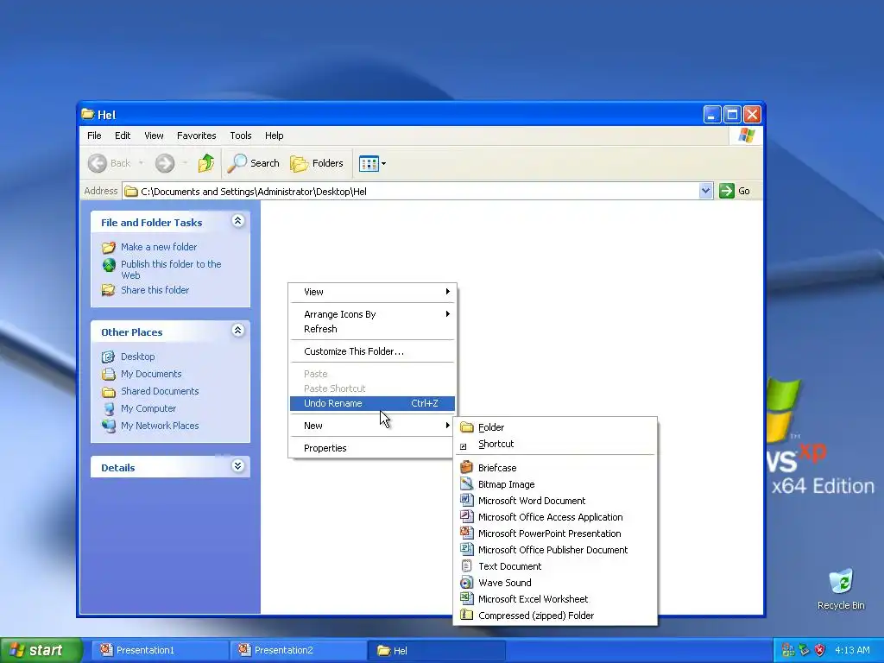Create new Wave Sound file
The height and width of the screenshot is (663, 884).
pos(555,583)
